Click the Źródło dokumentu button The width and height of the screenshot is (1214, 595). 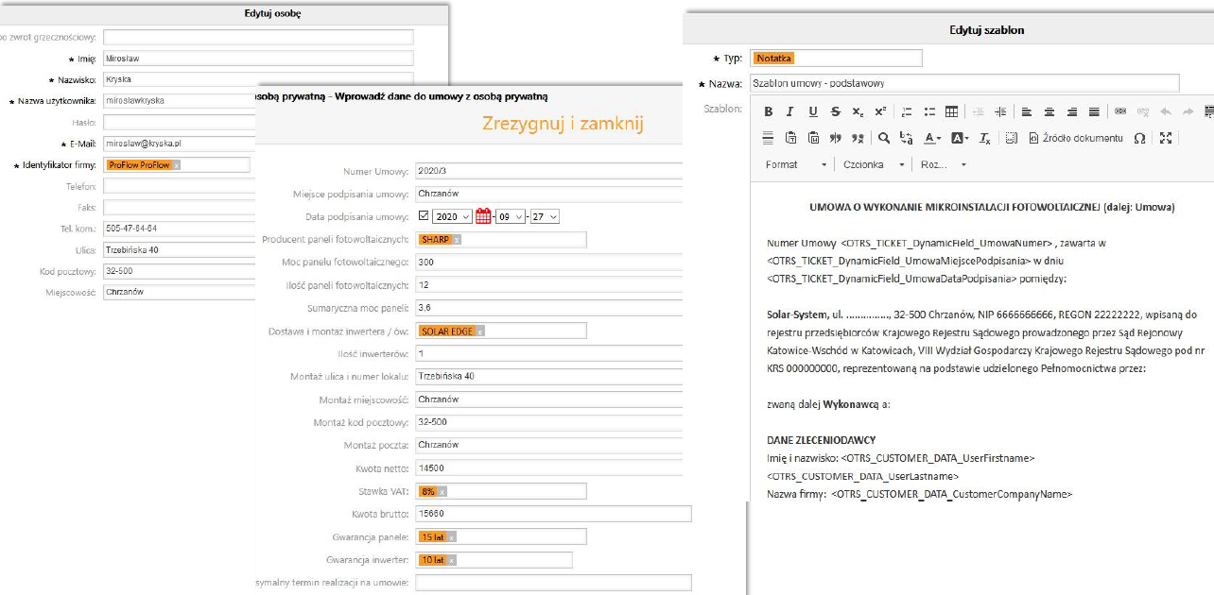(1075, 138)
